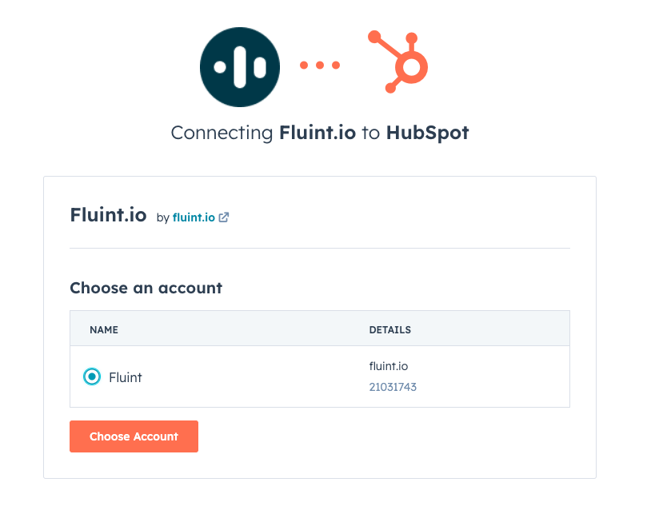
Task: Click the word "Connecting" in the page title
Action: click(222, 133)
